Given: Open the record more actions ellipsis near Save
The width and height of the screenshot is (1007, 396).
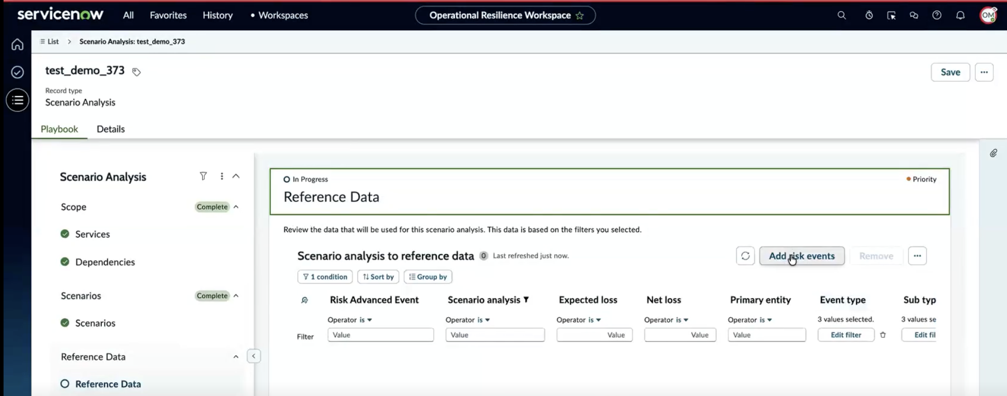Looking at the screenshot, I should (x=984, y=72).
